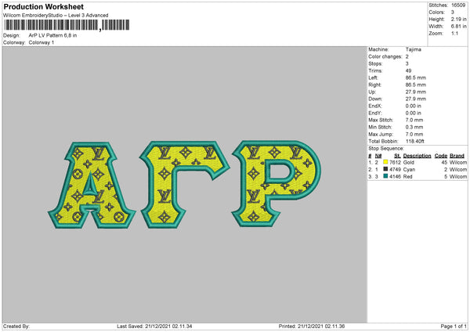Click the Colors value '3'
Viewport: 470px width, 332px height.
[x=453, y=13]
